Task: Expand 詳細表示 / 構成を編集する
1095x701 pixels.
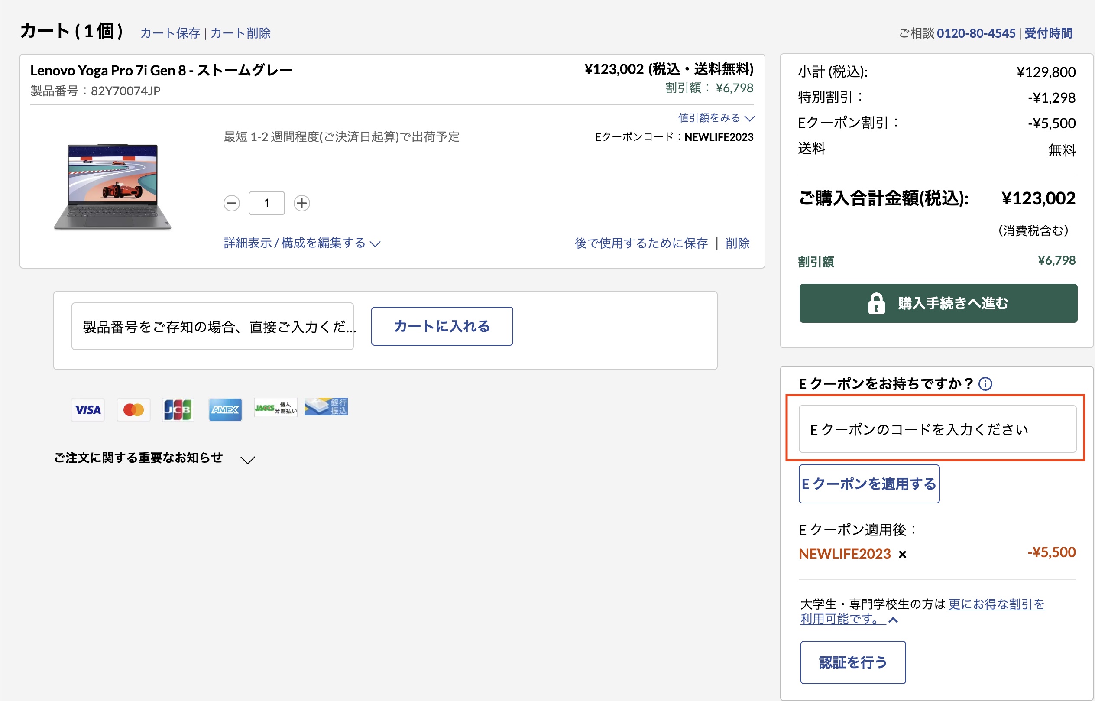Action: 302,243
